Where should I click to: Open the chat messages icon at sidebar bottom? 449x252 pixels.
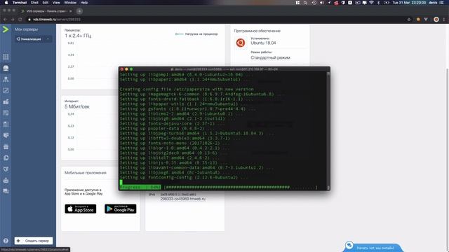[6, 191]
